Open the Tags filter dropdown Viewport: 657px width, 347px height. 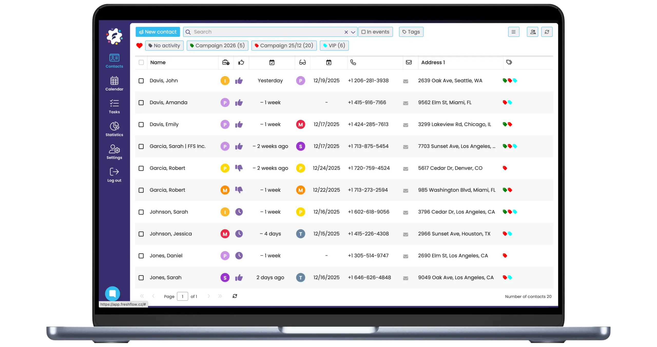(x=411, y=32)
